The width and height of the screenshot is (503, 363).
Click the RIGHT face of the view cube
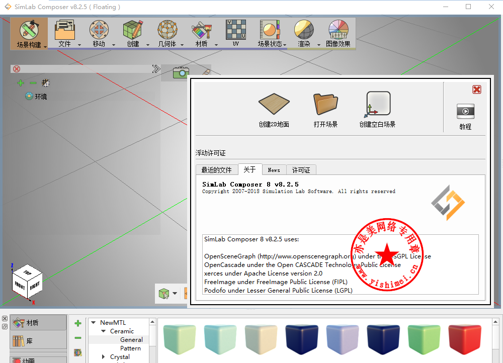tap(35, 285)
